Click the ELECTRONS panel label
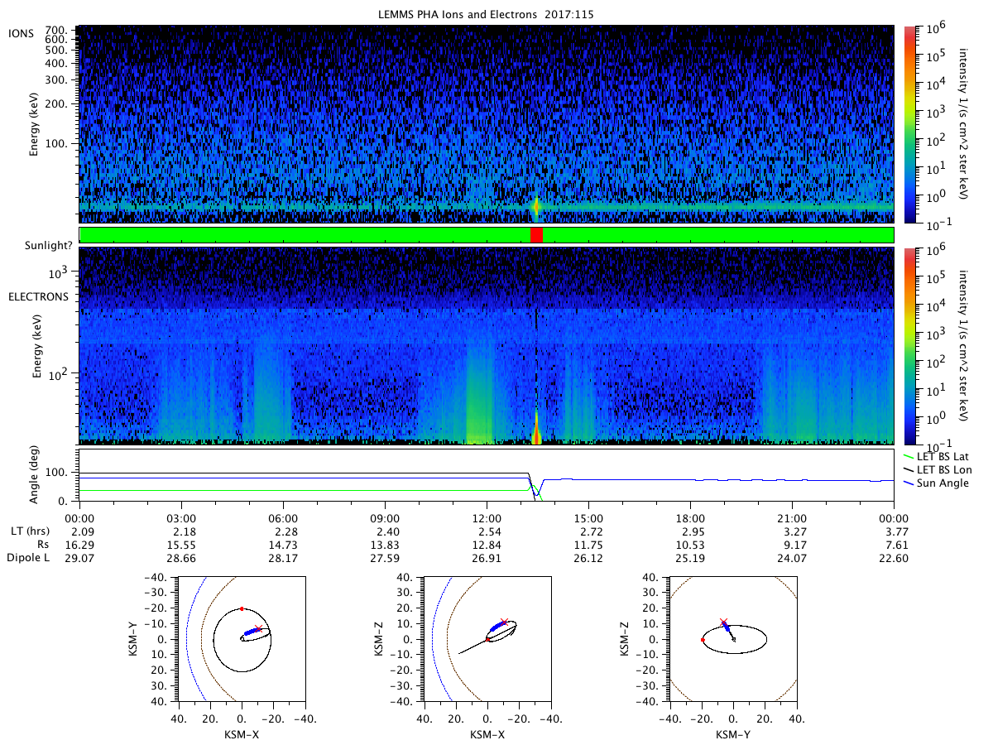This screenshot has height=745, width=993. click(39, 296)
